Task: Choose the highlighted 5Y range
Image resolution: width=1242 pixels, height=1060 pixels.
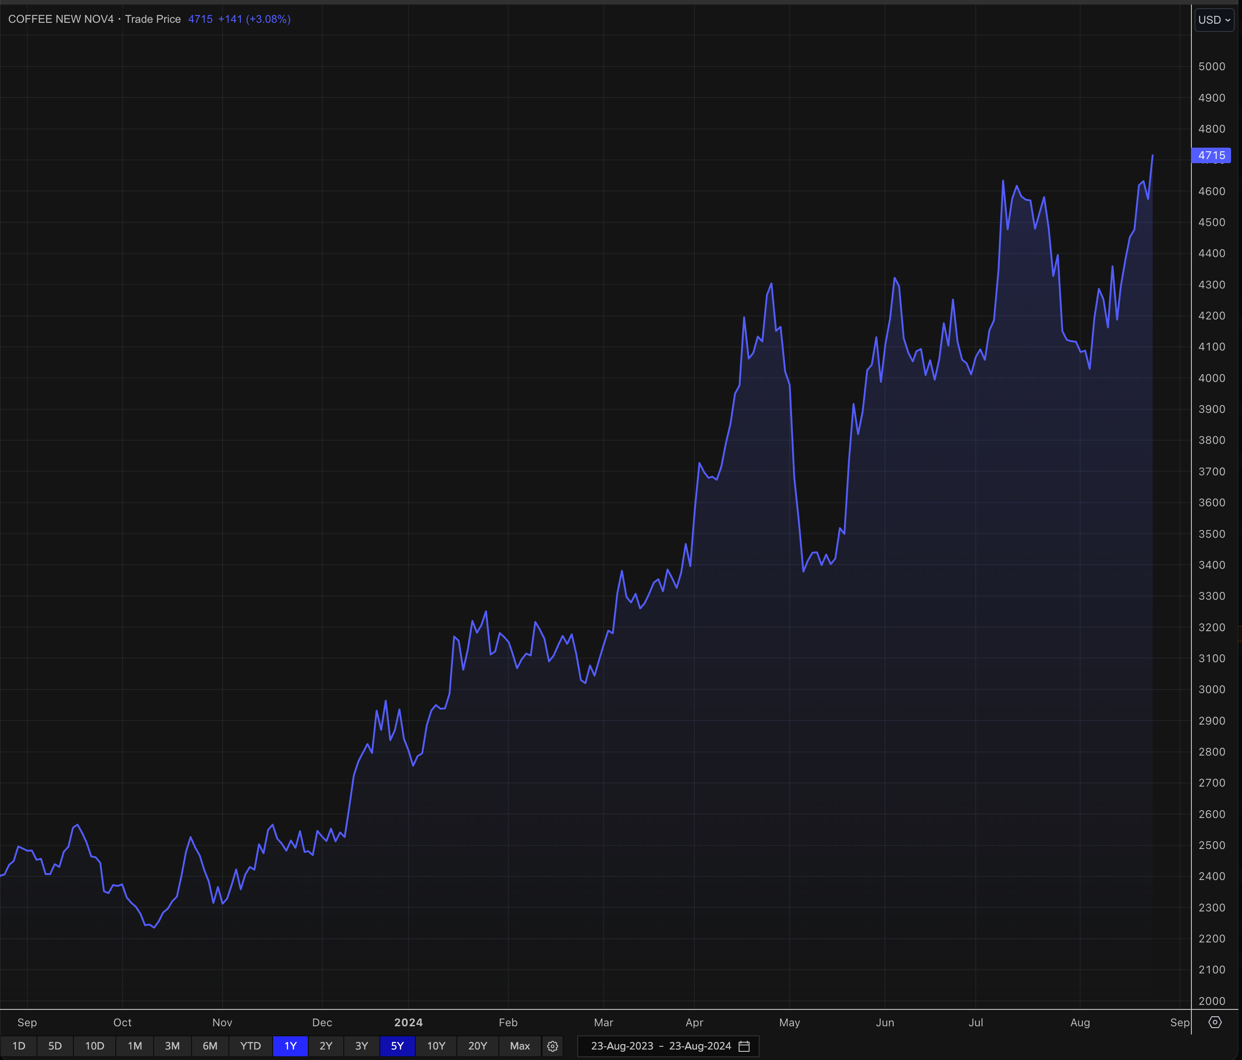Action: (x=397, y=1046)
